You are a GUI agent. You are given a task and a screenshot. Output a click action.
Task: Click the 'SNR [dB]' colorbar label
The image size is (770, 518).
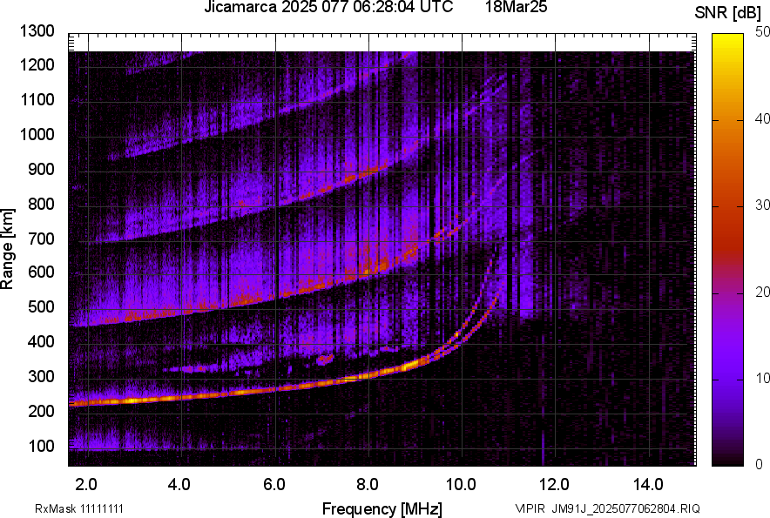click(x=728, y=13)
